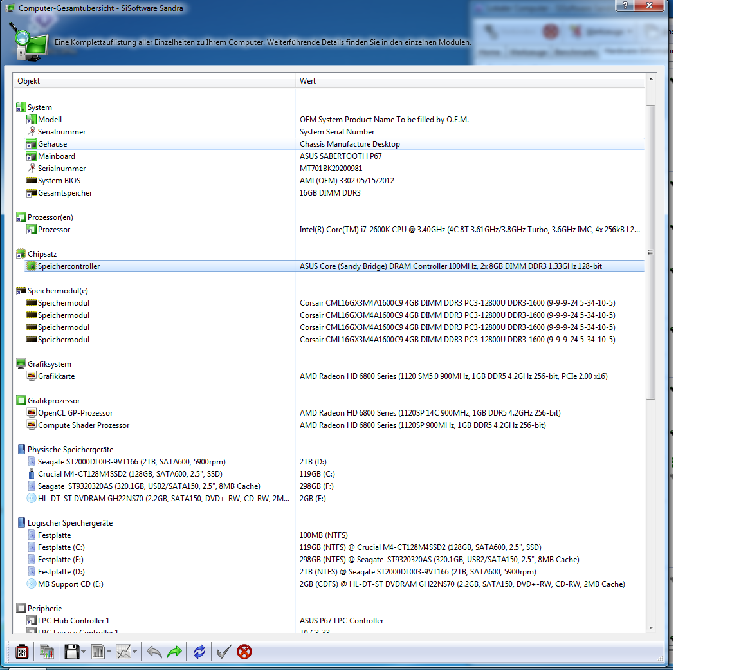The image size is (741, 671).
Task: Click the floppy disk save icon
Action: click(x=72, y=652)
